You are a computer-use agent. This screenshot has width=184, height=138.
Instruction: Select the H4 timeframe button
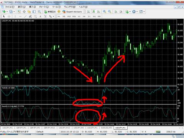[x=84, y=16]
